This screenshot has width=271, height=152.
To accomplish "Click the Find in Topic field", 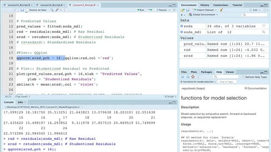I will [x=227, y=81].
